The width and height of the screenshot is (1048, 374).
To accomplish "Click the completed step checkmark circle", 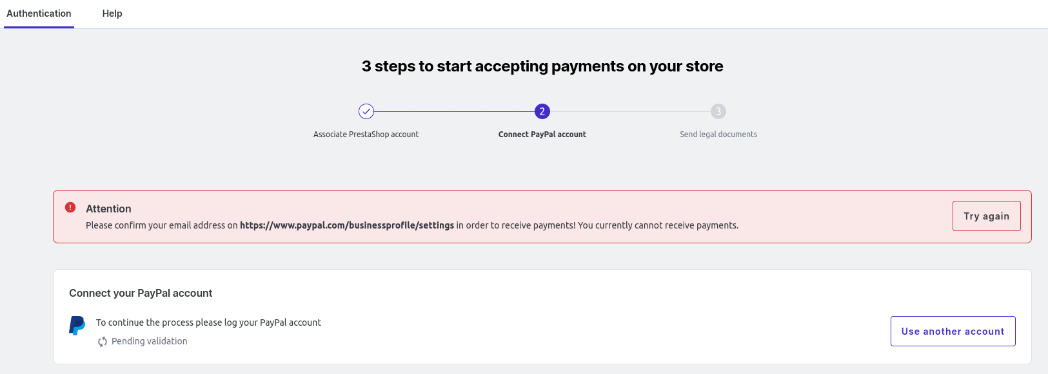I will [366, 111].
